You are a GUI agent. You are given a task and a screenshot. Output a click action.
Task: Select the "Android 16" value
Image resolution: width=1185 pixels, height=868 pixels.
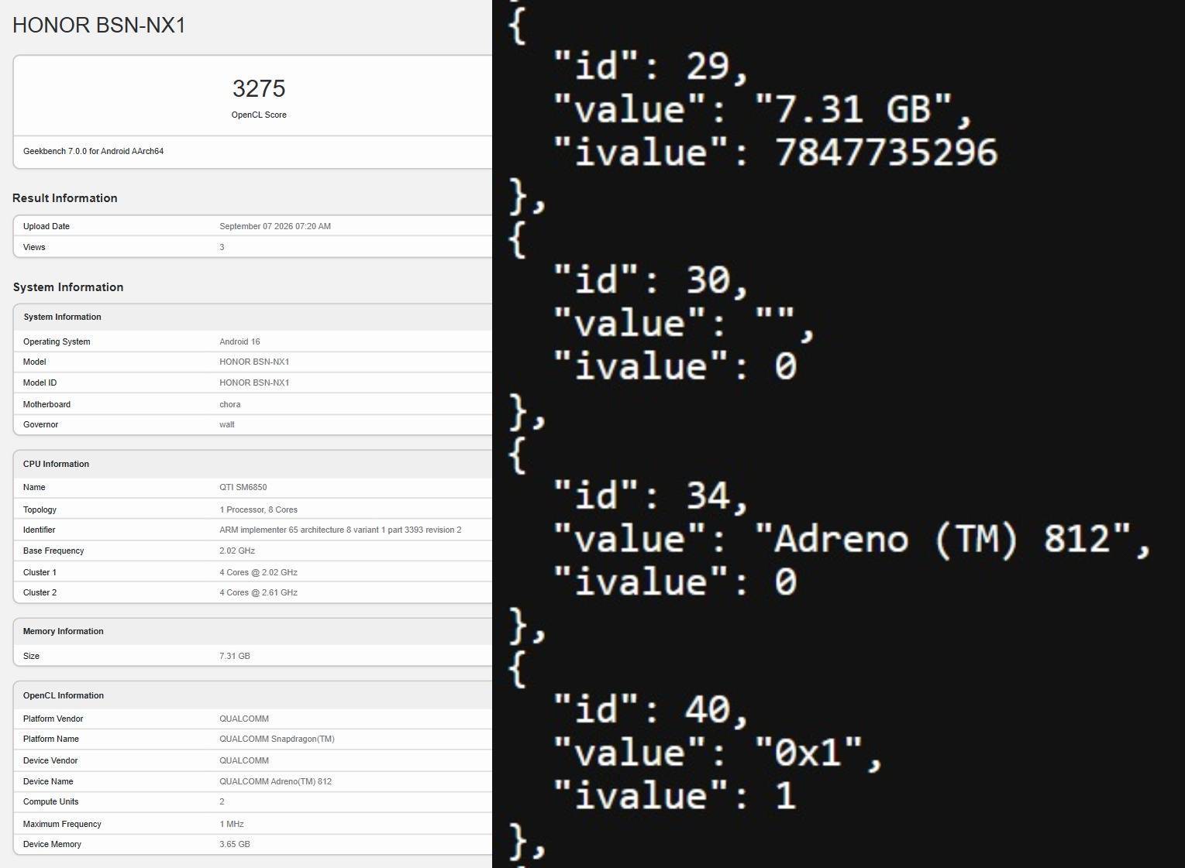pos(239,341)
